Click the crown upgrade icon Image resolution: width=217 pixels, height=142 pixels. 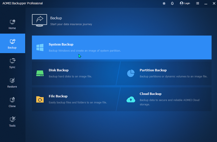(x=164, y=3)
